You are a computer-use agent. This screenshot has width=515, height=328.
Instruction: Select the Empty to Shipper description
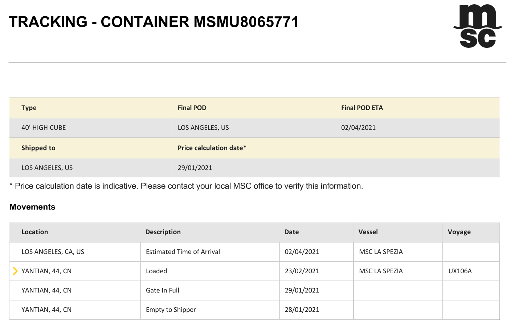[171, 310]
